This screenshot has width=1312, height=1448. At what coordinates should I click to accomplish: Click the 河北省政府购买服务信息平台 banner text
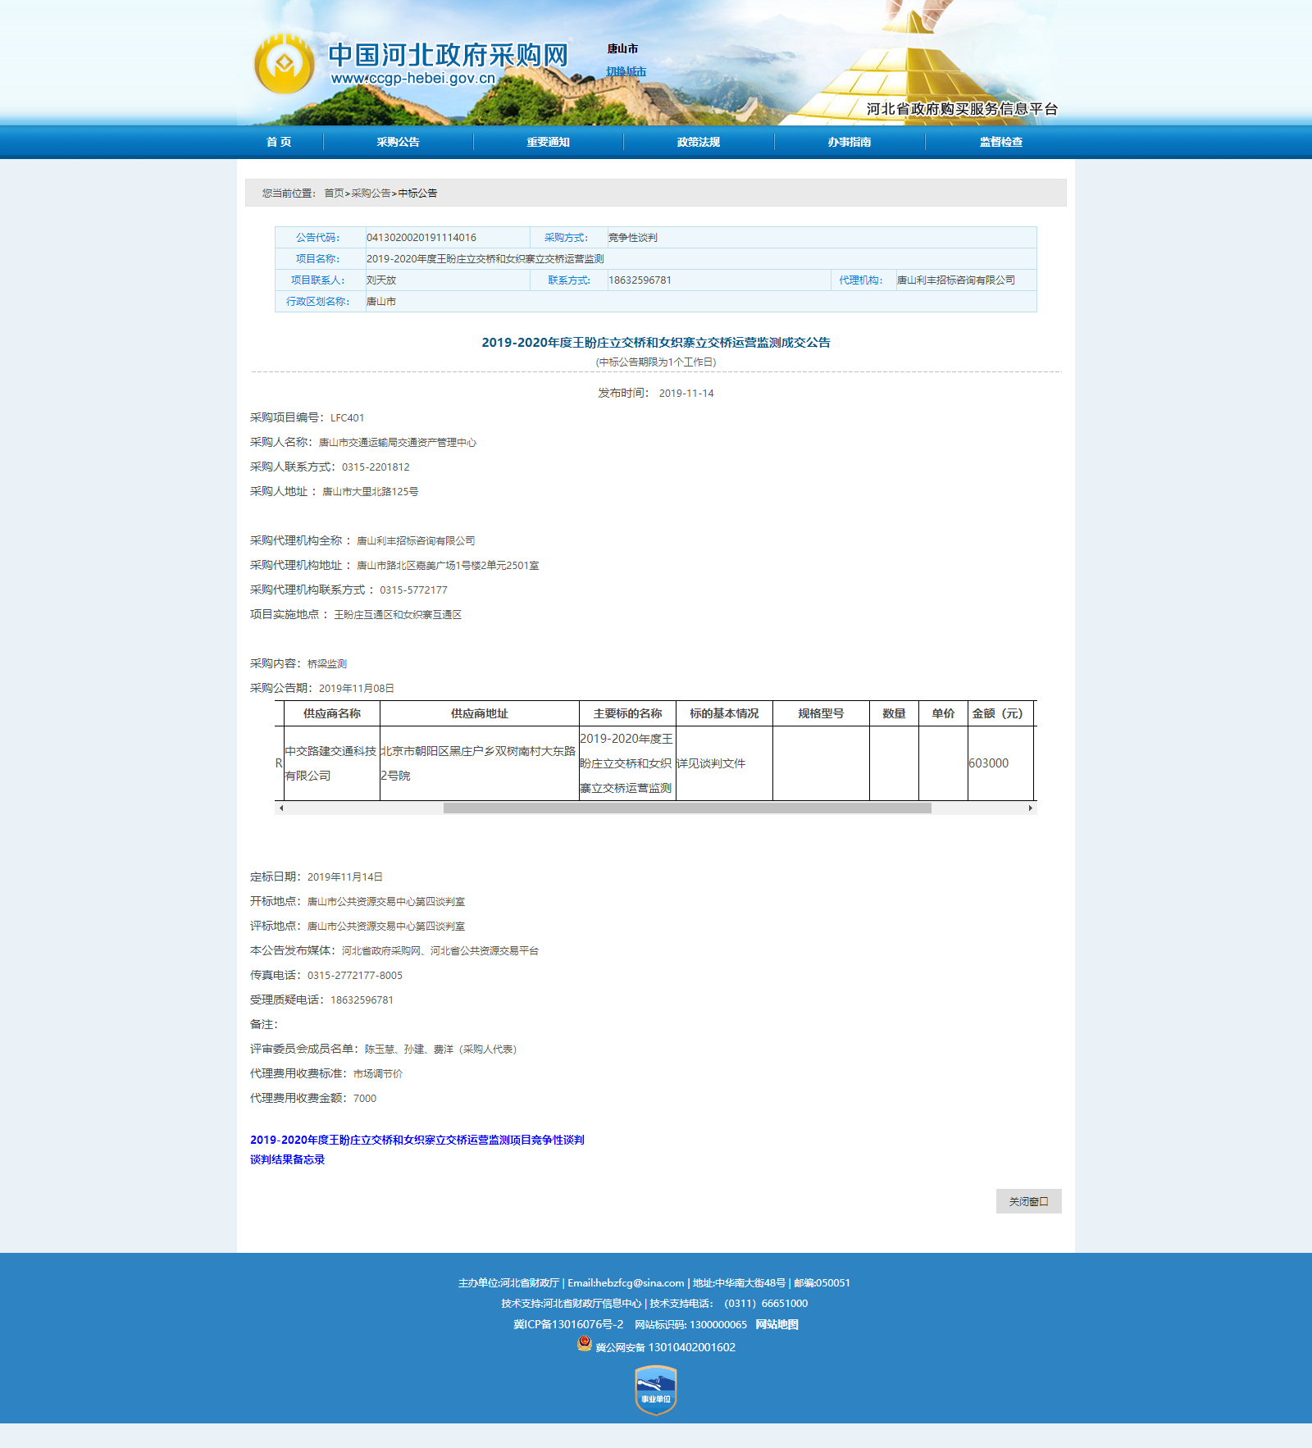pos(962,109)
